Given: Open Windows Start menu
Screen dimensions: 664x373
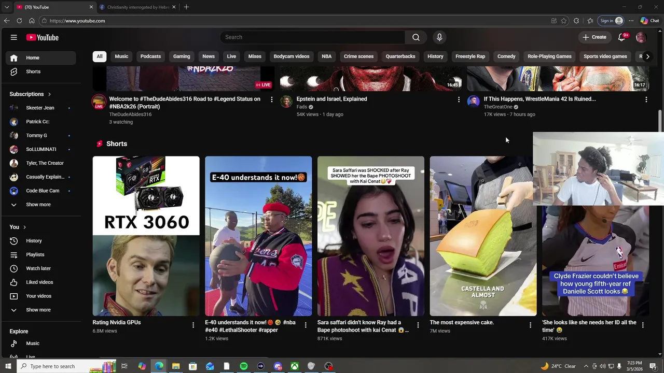Looking at the screenshot, I should (8, 366).
